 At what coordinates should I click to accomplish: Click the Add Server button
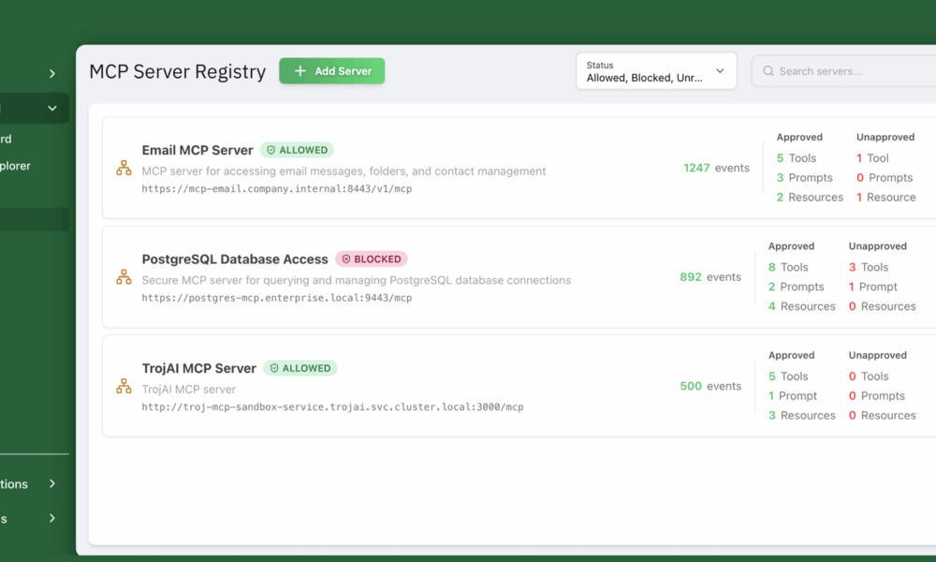(x=331, y=71)
